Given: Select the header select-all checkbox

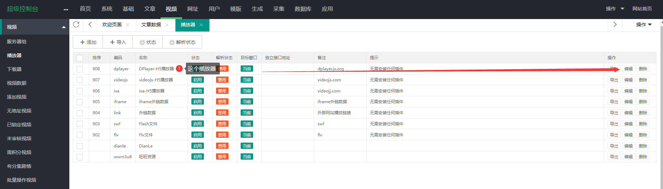Looking at the screenshot, I should 80,58.
